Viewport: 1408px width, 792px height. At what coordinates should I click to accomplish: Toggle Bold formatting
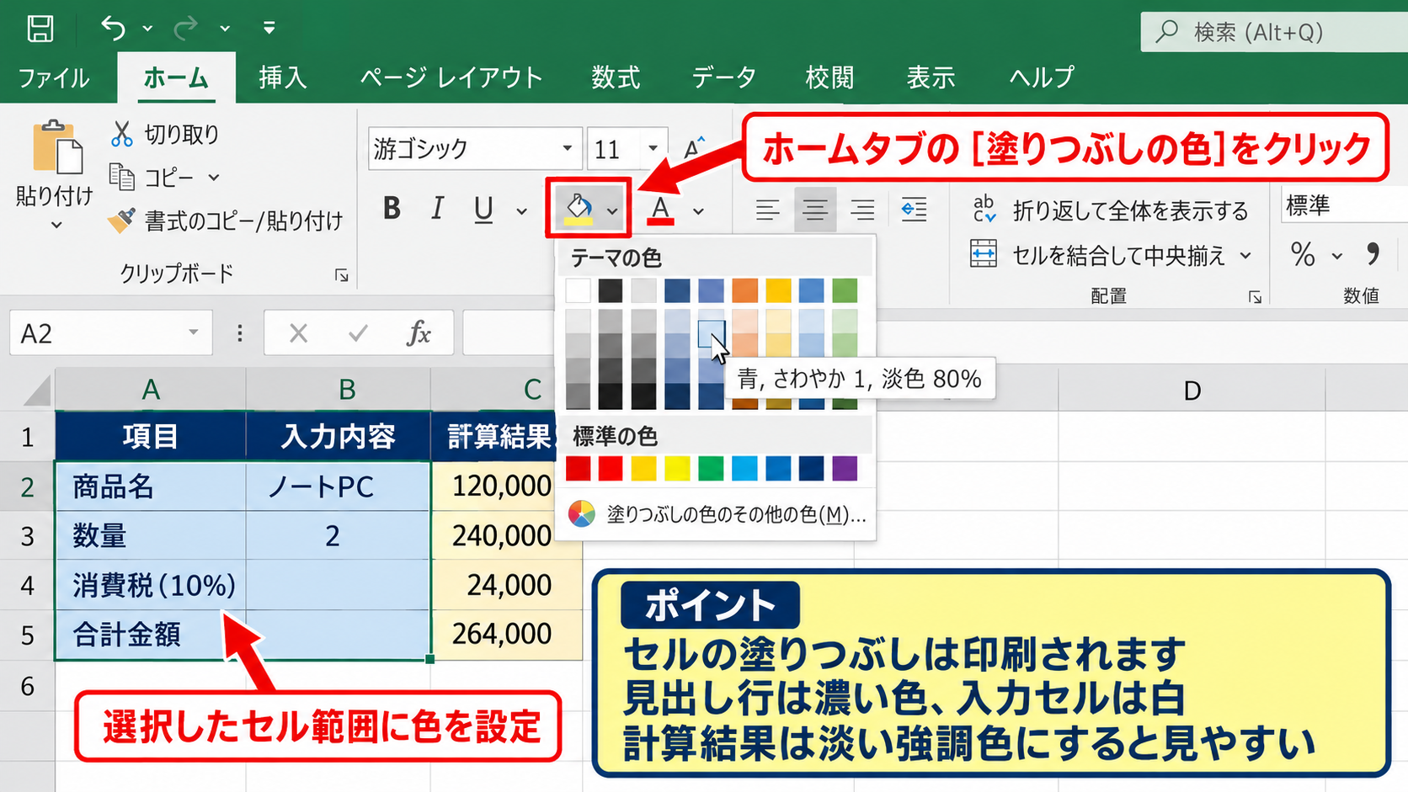click(x=392, y=209)
